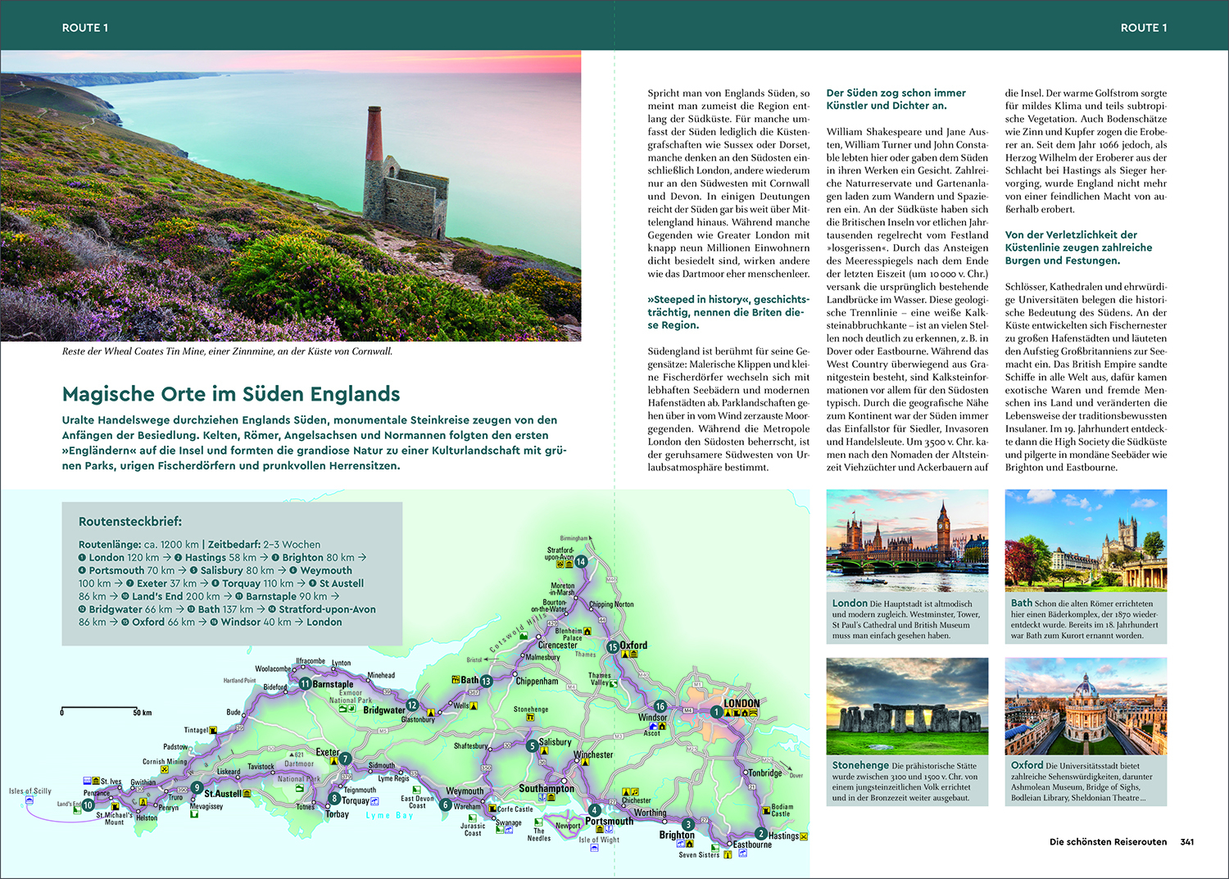Click the Stonehenge sight icon on the map
The width and height of the screenshot is (1229, 879).
(530, 718)
